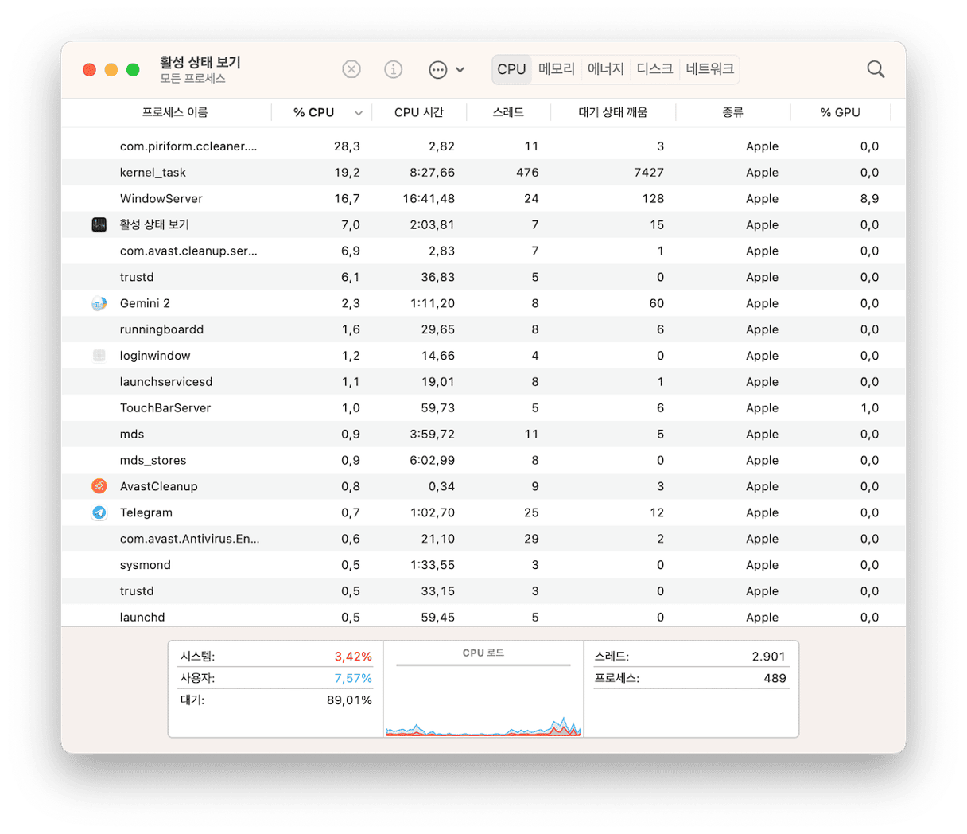Select com.avast.cleanup.ser... process

[x=483, y=251]
